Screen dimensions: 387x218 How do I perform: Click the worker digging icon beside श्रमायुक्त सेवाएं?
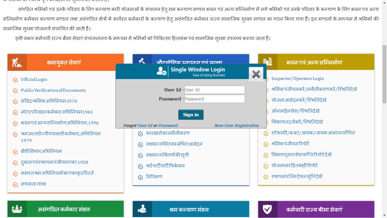coord(17,62)
